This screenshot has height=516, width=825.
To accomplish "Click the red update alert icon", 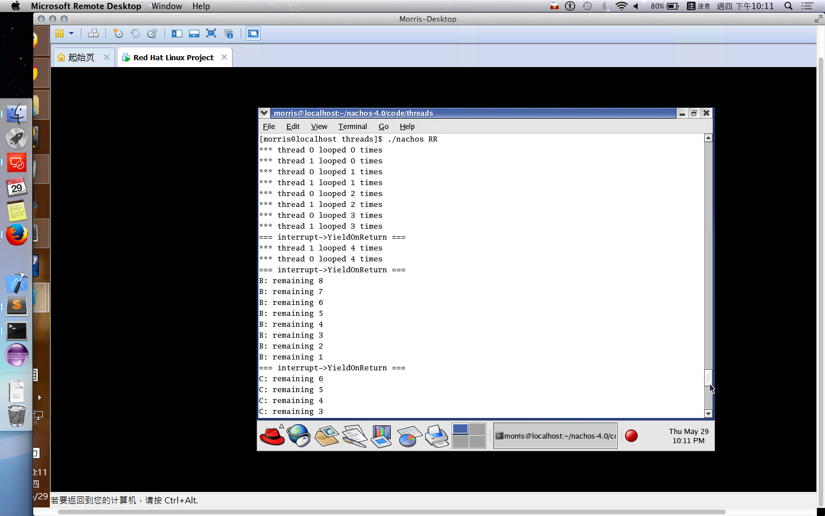I will coord(631,436).
